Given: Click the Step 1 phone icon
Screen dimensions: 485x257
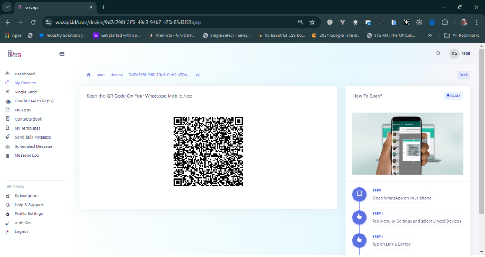Looking at the screenshot, I should pos(359,194).
